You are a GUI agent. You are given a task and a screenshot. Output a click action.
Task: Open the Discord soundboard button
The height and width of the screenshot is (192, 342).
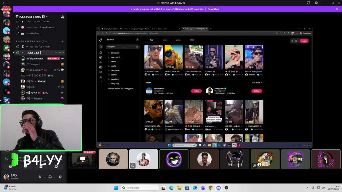pyautogui.click(x=56, y=166)
